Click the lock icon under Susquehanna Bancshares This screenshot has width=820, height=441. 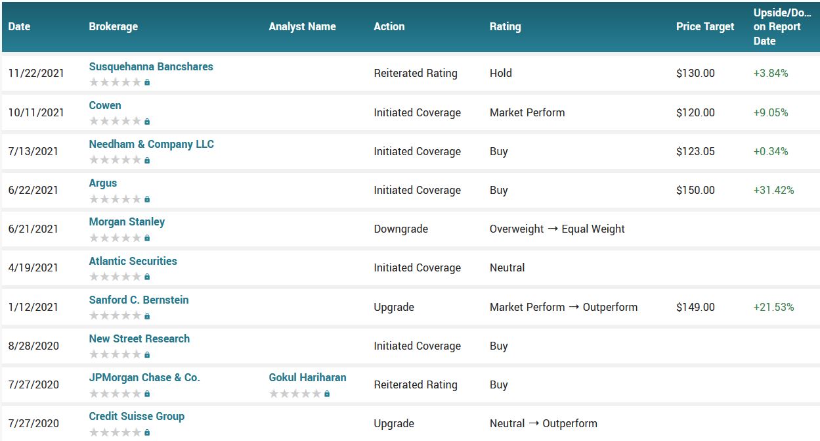(147, 83)
